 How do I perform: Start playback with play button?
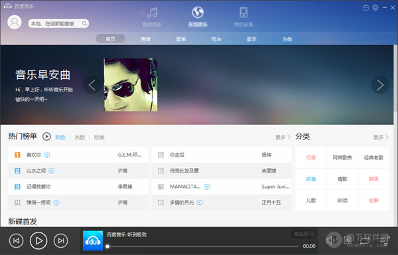38,240
